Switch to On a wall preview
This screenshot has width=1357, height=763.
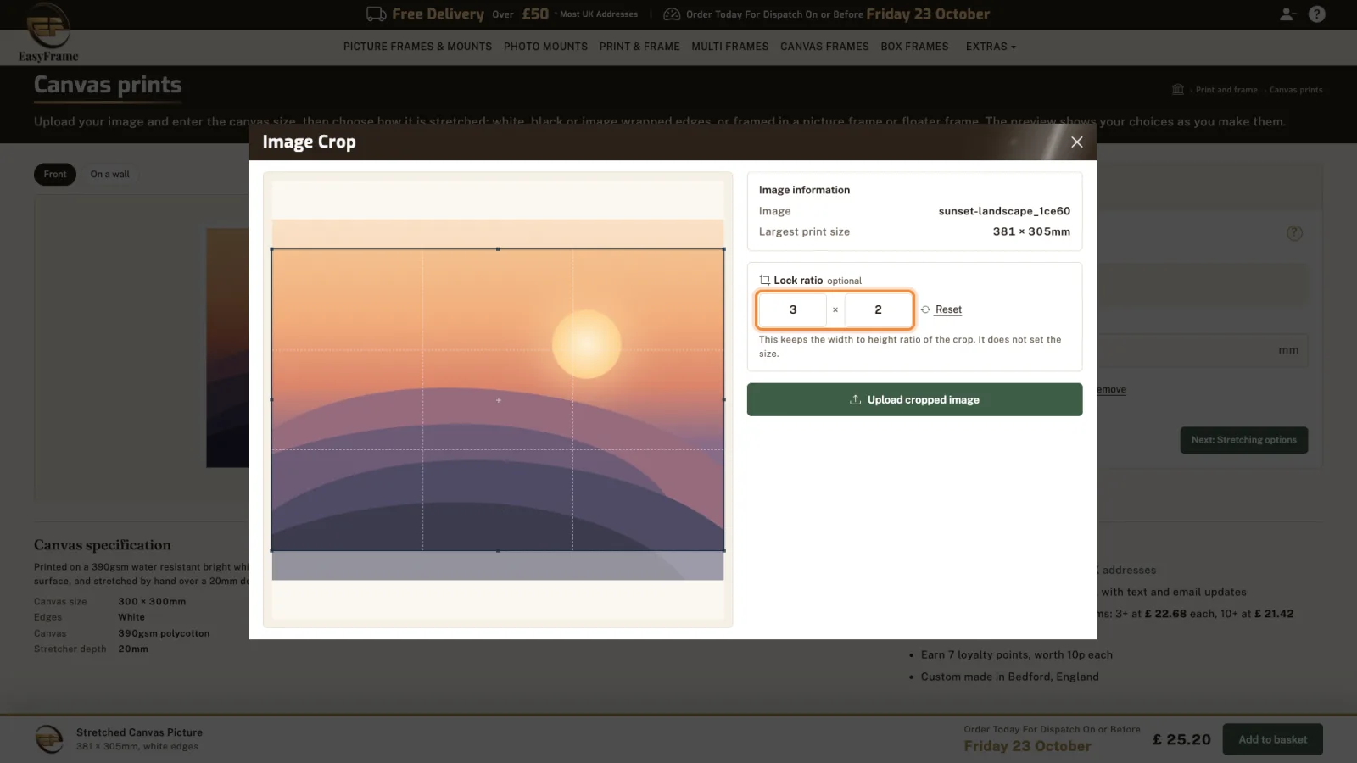[110, 175]
